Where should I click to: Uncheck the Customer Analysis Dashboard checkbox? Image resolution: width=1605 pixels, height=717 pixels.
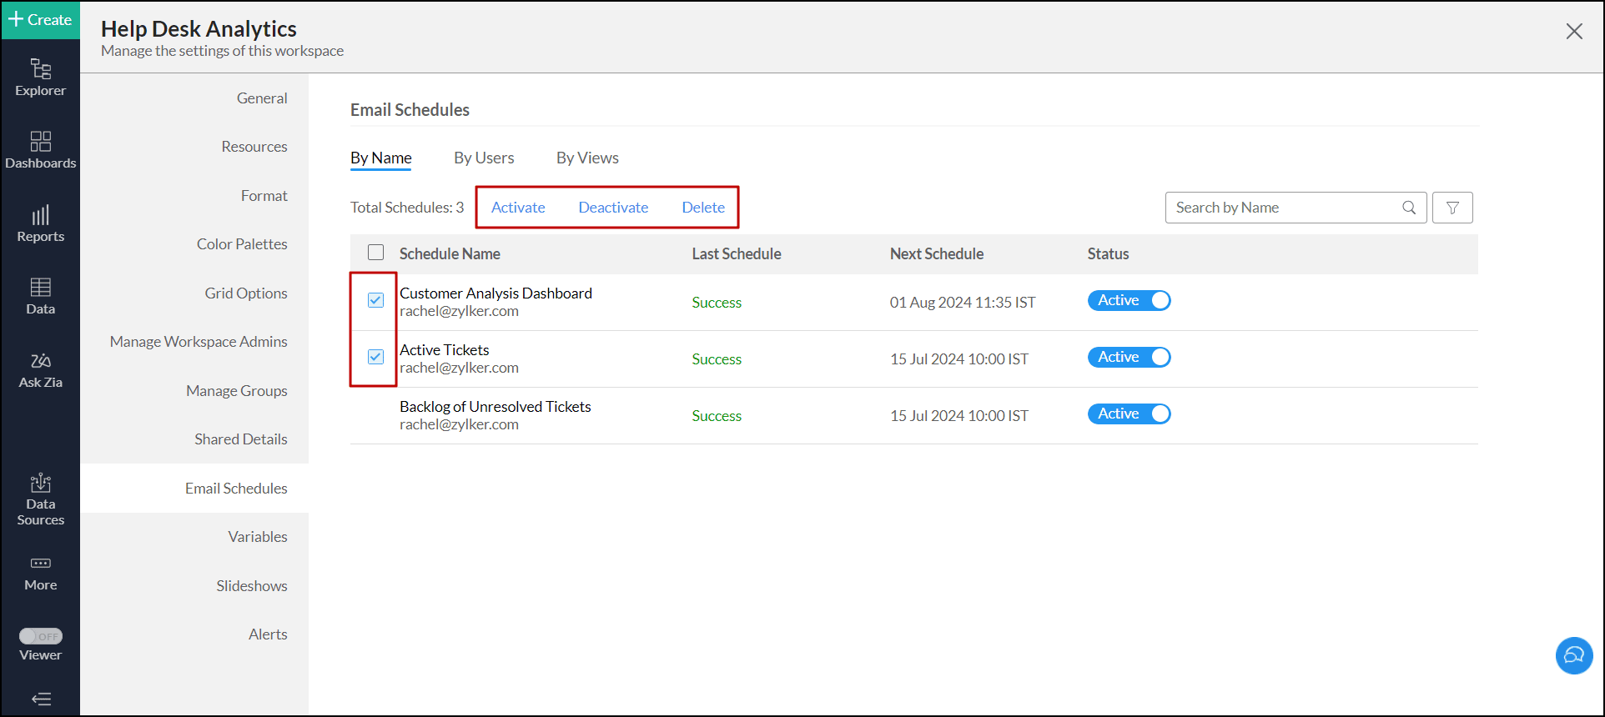(376, 300)
